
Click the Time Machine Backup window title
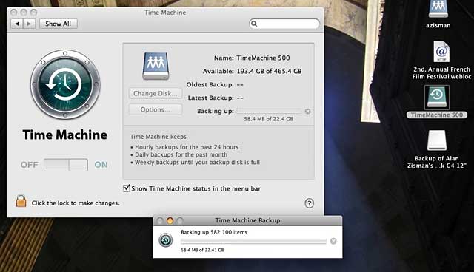pos(247,220)
